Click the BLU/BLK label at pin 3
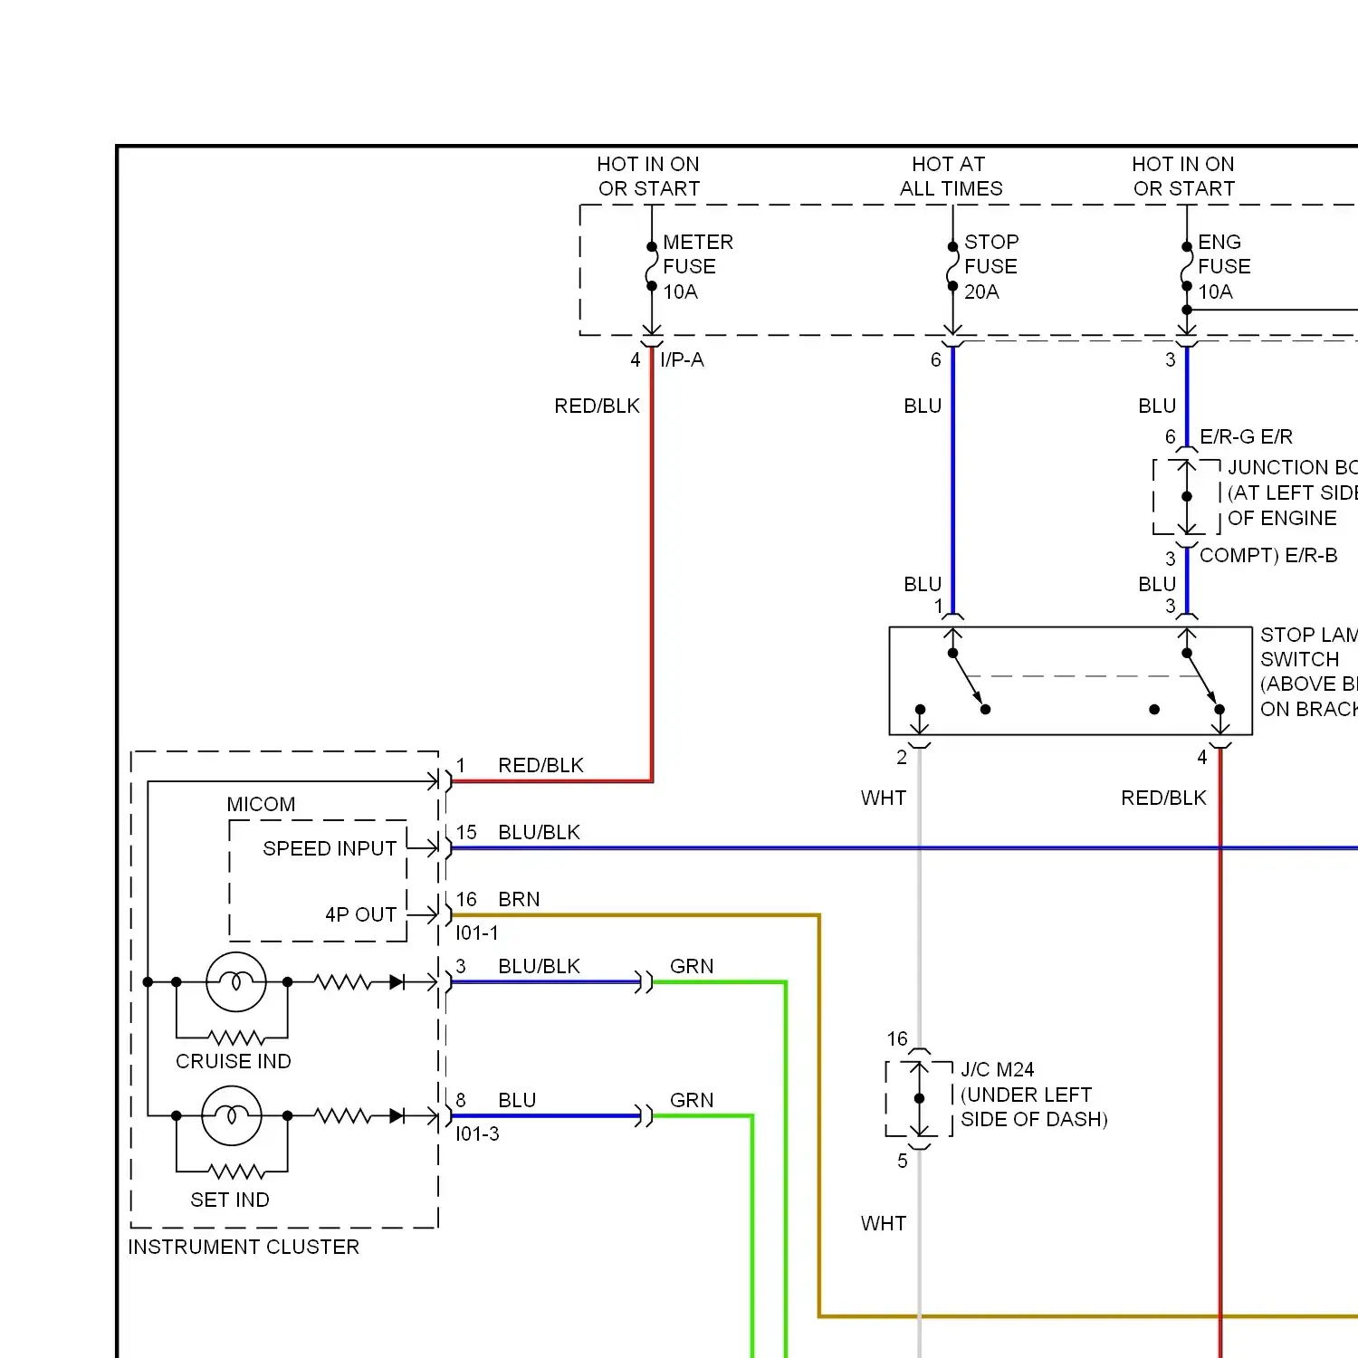1358x1358 pixels. point(539,966)
